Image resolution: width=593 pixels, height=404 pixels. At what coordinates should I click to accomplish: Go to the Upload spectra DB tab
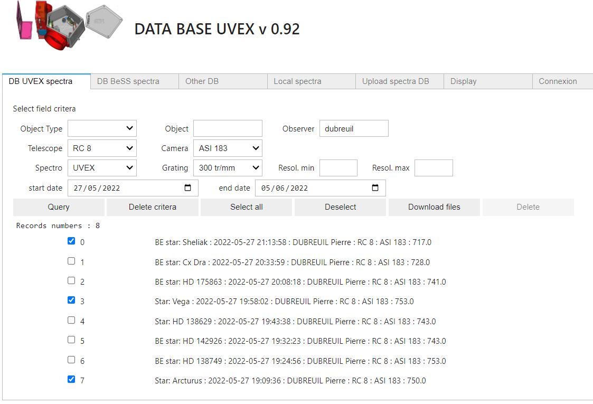[x=396, y=81]
